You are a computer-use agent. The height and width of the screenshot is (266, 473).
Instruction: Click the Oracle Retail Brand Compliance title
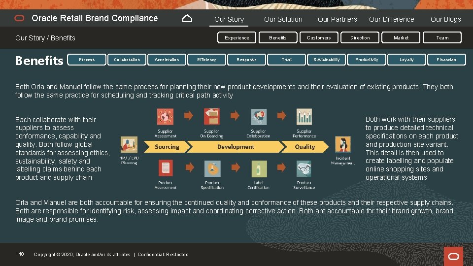[95, 18]
